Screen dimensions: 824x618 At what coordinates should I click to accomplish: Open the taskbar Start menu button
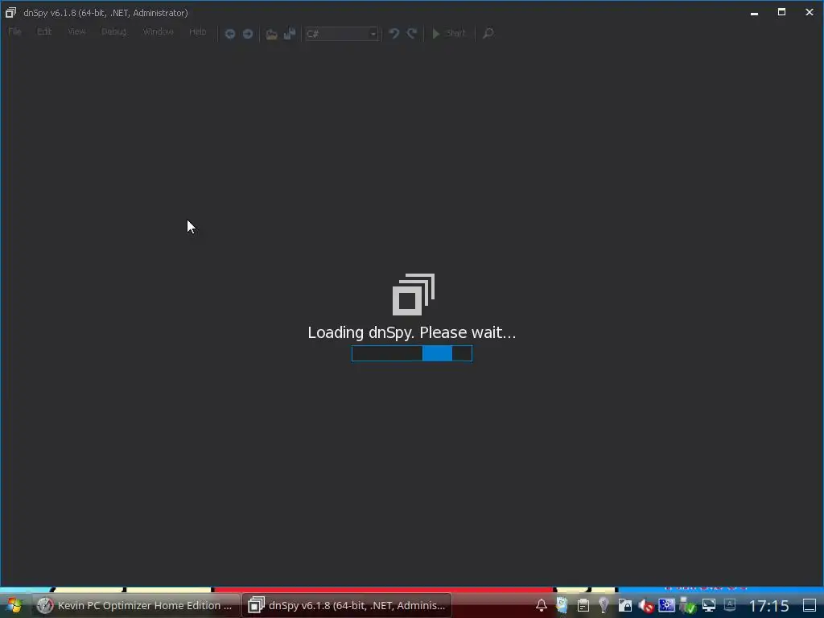click(x=14, y=605)
